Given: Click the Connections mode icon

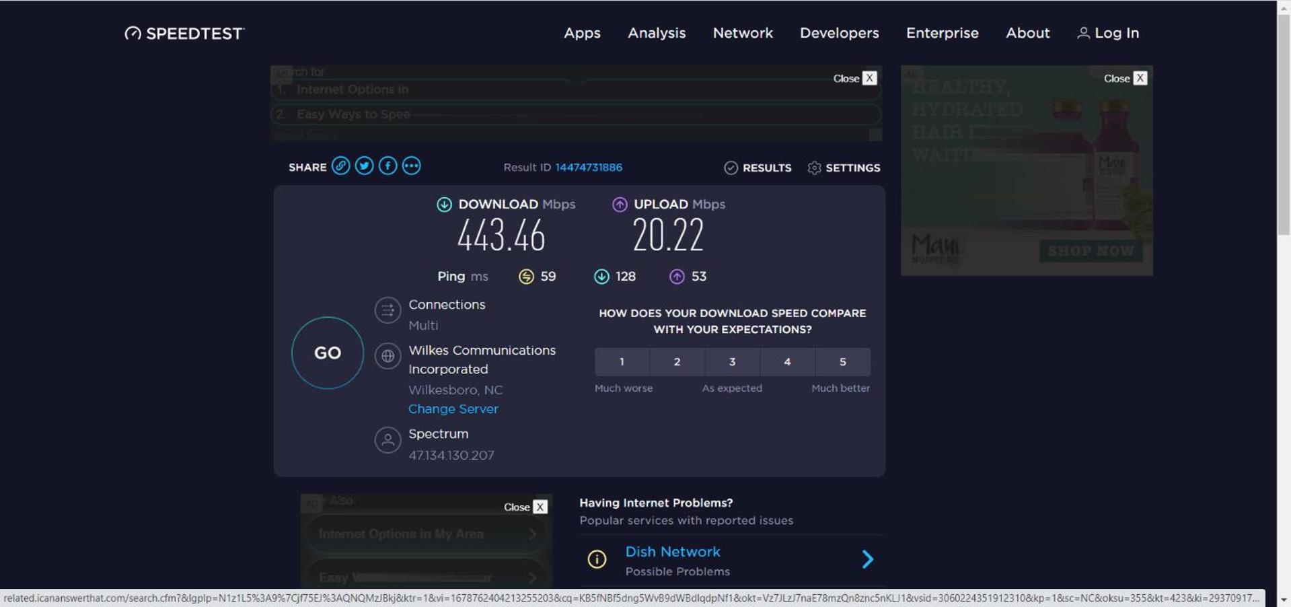Looking at the screenshot, I should pyautogui.click(x=388, y=310).
